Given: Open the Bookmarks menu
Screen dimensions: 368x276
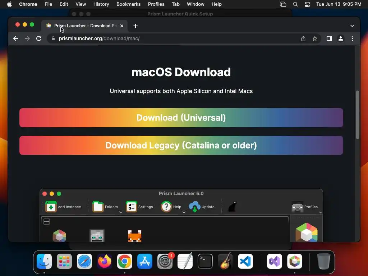Looking at the screenshot, I should tap(129, 4).
